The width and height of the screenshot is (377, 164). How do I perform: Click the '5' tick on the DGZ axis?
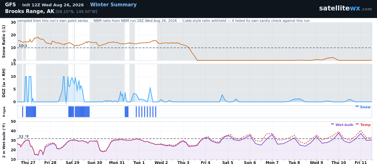click(x=15, y=89)
